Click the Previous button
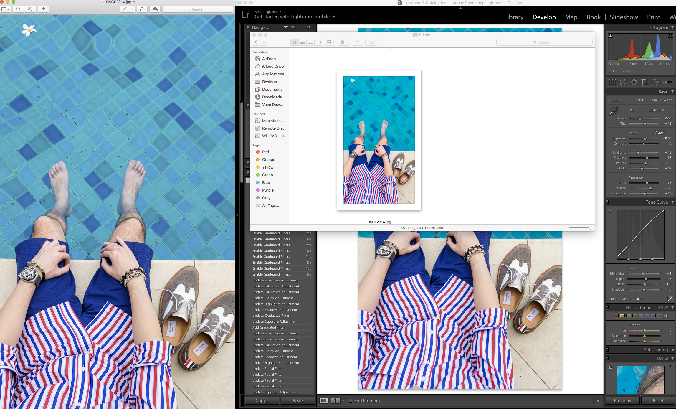The height and width of the screenshot is (409, 676). point(622,400)
